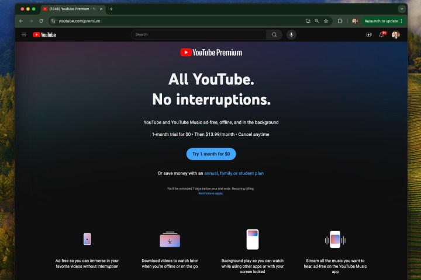Image resolution: width=421 pixels, height=280 pixels.
Task: Focus the YouTube search field
Action: tap(199, 34)
